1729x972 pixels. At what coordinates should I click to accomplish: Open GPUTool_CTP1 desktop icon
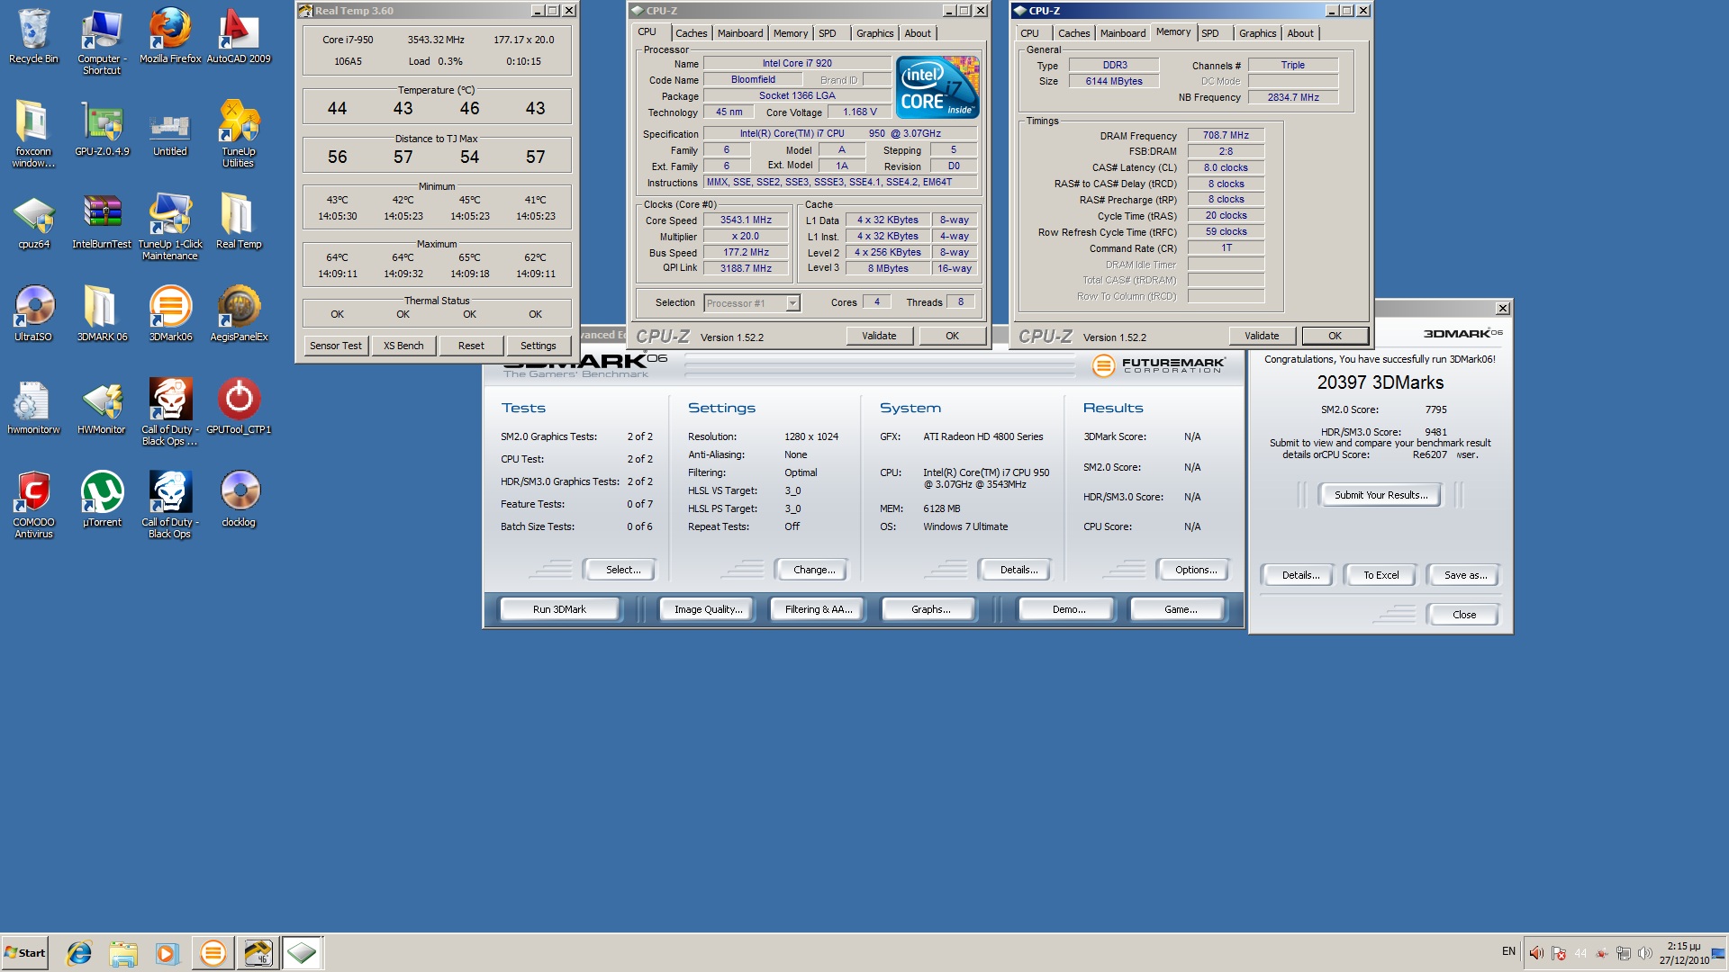239,406
